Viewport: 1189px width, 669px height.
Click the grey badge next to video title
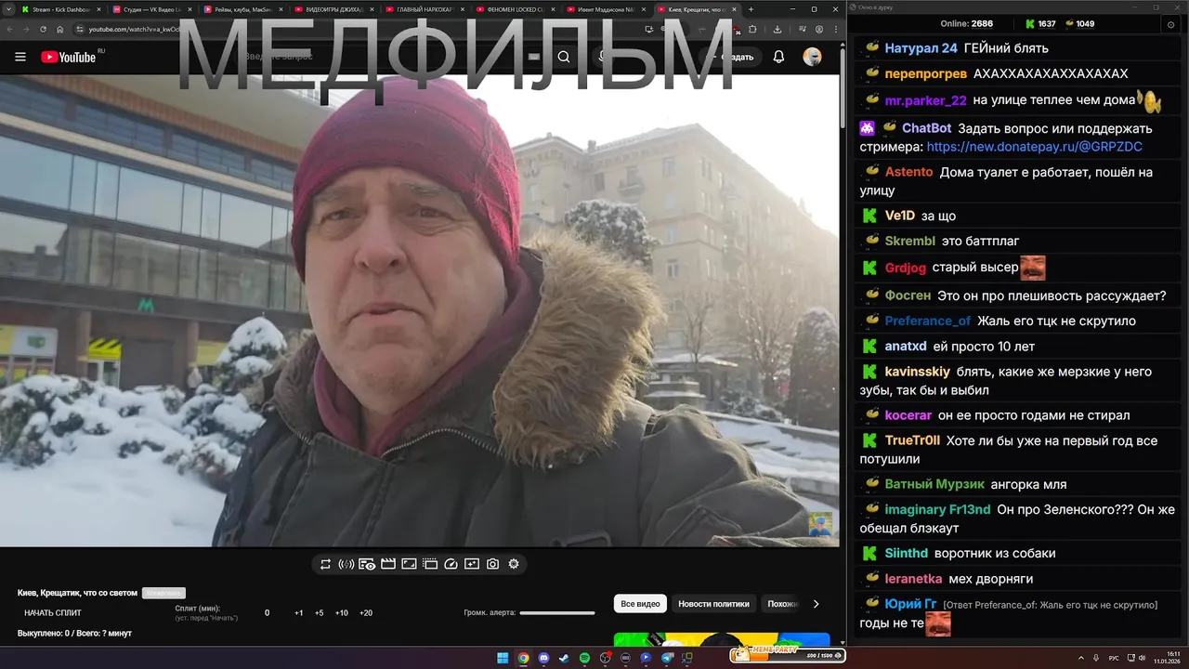point(163,593)
